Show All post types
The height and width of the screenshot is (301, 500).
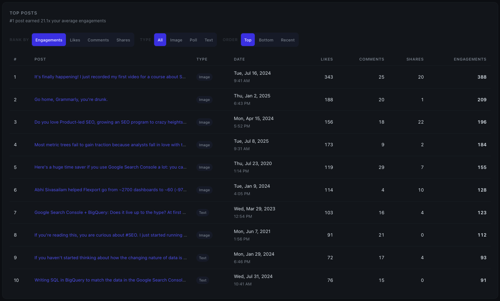[160, 40]
